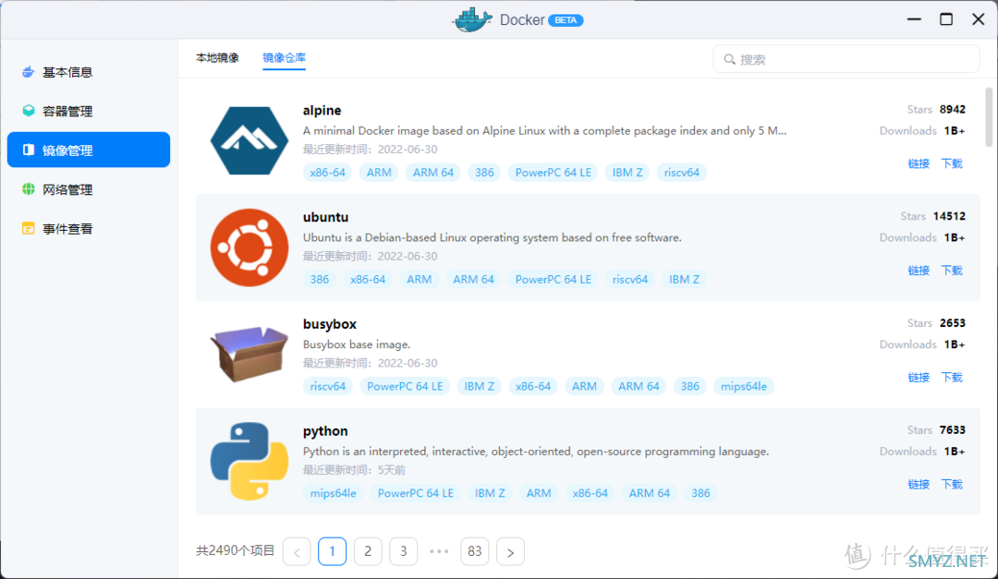
Task: Open the 链接 link for busybox
Action: point(919,378)
